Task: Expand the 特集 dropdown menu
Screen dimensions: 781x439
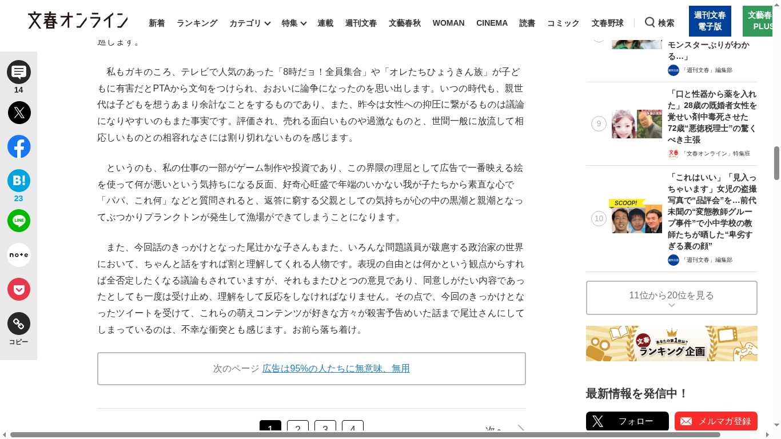Action: coord(294,23)
